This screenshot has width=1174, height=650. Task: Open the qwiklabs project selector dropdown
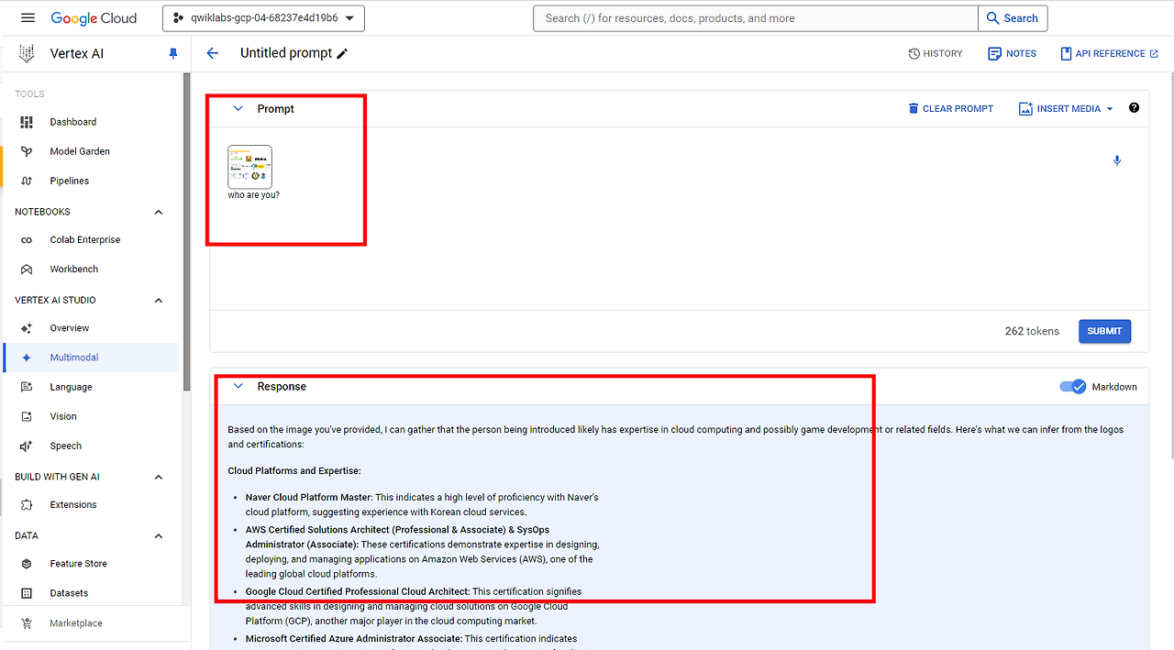pos(264,18)
